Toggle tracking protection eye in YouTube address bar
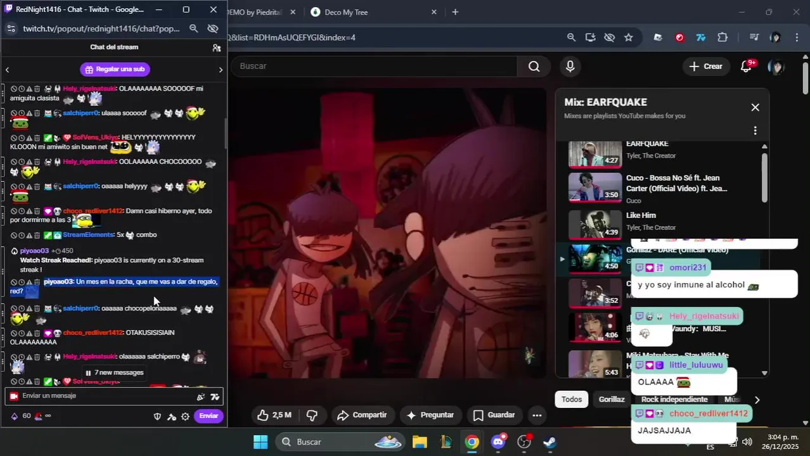Viewport: 810px width, 456px height. tap(609, 37)
